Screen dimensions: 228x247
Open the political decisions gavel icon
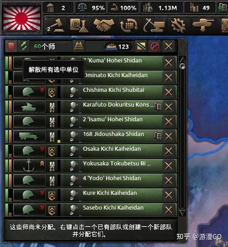tap(56, 25)
